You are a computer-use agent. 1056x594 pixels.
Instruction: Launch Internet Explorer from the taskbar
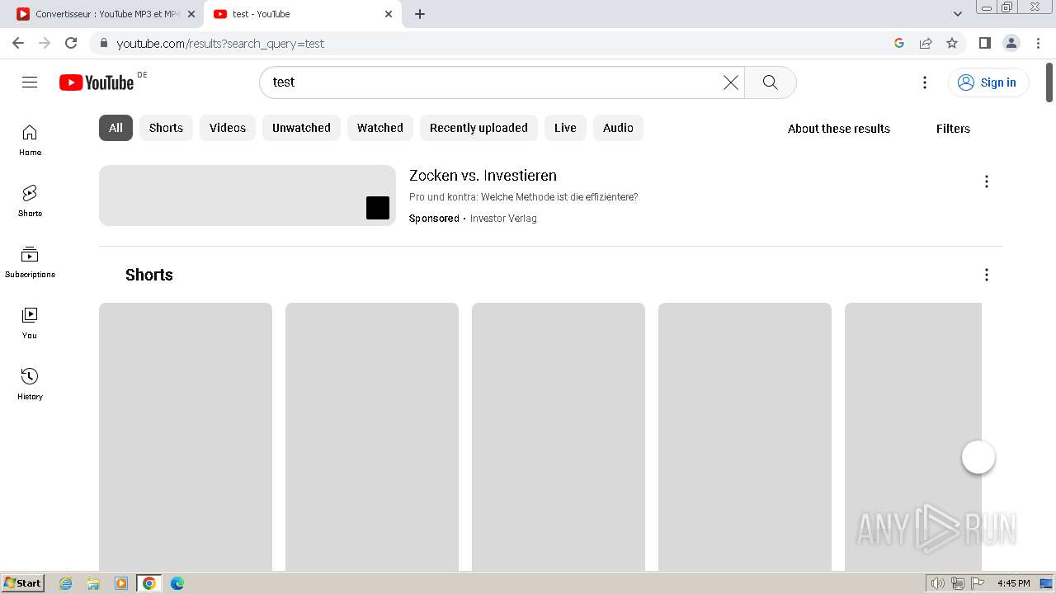(x=65, y=583)
